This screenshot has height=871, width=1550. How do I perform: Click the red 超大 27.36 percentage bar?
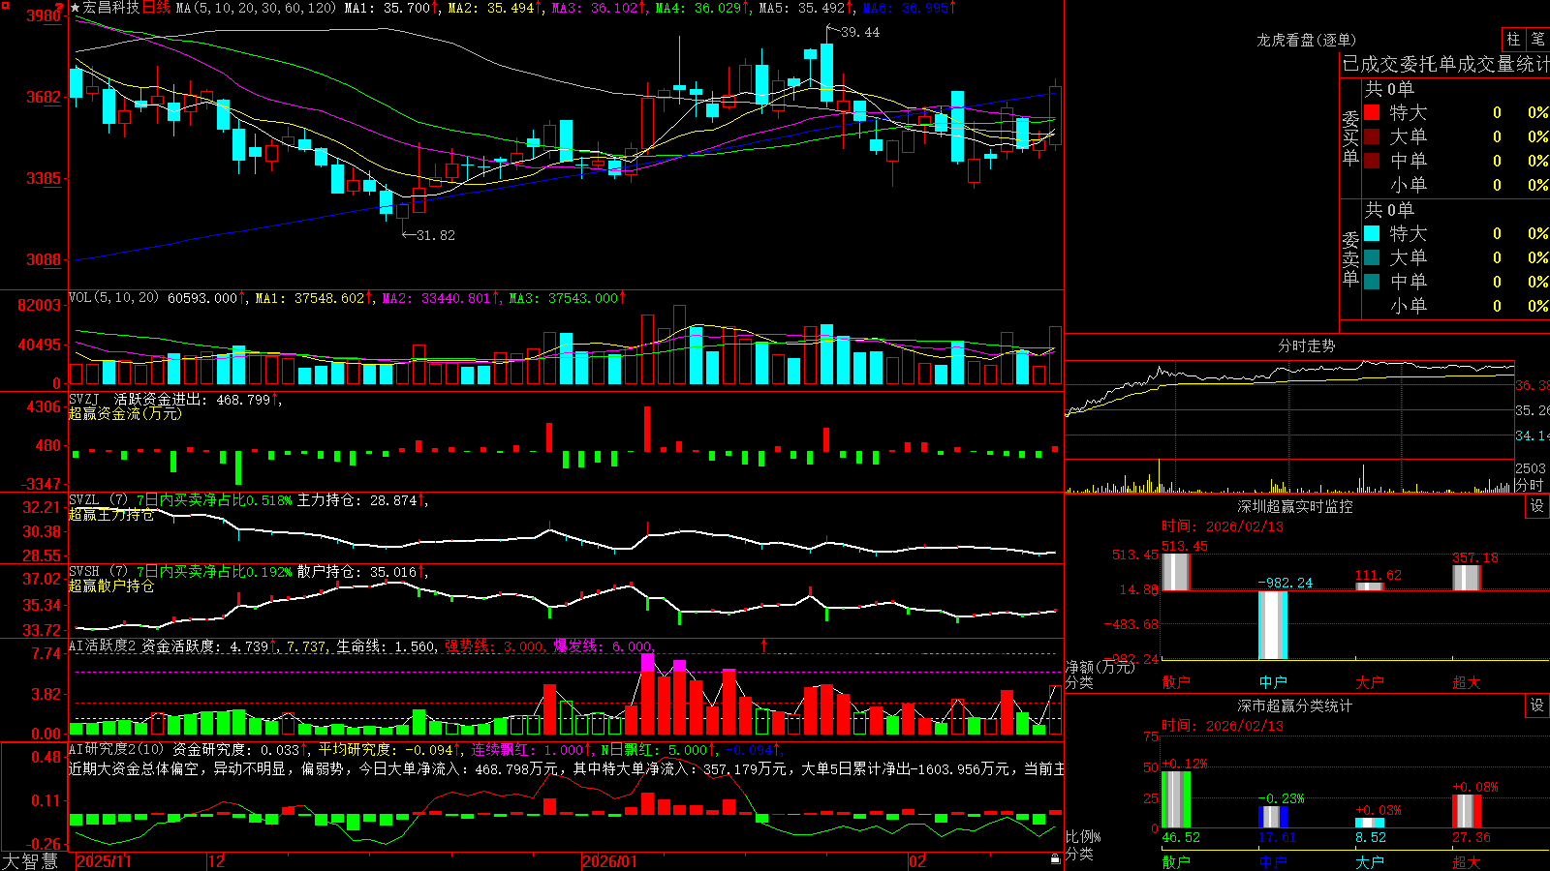(1467, 811)
